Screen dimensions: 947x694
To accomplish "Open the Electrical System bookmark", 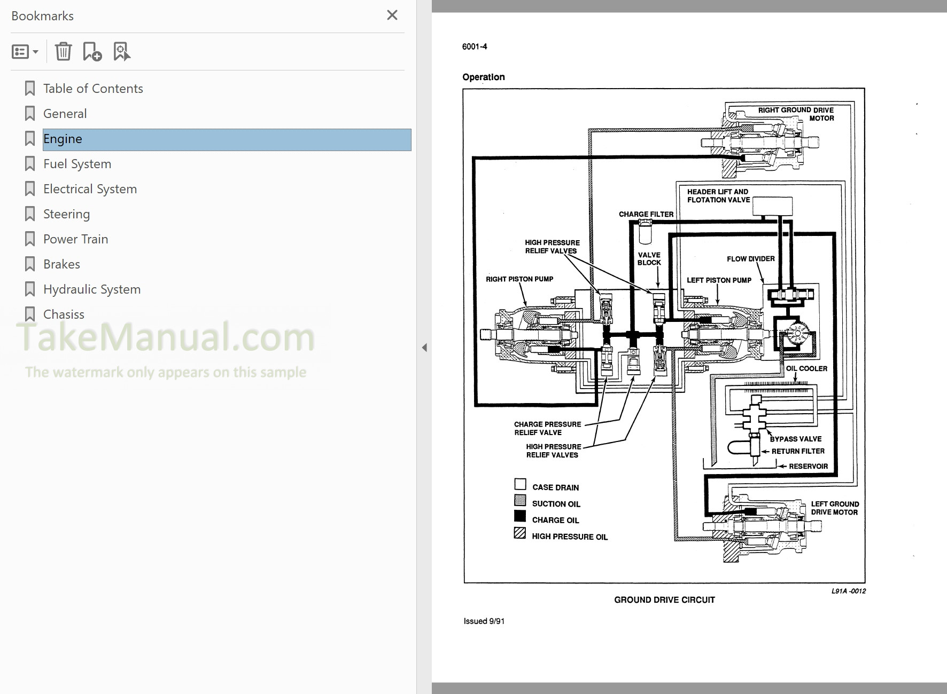I will tap(89, 188).
